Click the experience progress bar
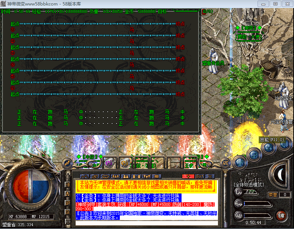This screenshot has height=229, width=294. coord(258,204)
